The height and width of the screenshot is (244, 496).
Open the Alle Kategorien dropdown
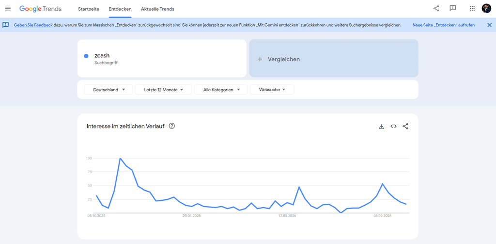coord(221,90)
